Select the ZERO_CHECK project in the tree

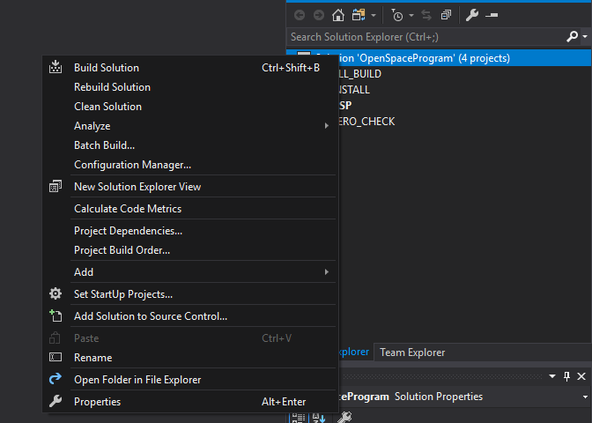point(366,122)
